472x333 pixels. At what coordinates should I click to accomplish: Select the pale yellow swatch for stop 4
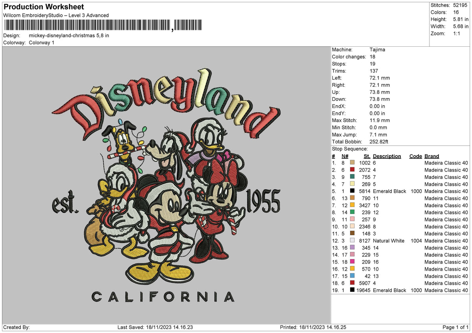(352, 184)
